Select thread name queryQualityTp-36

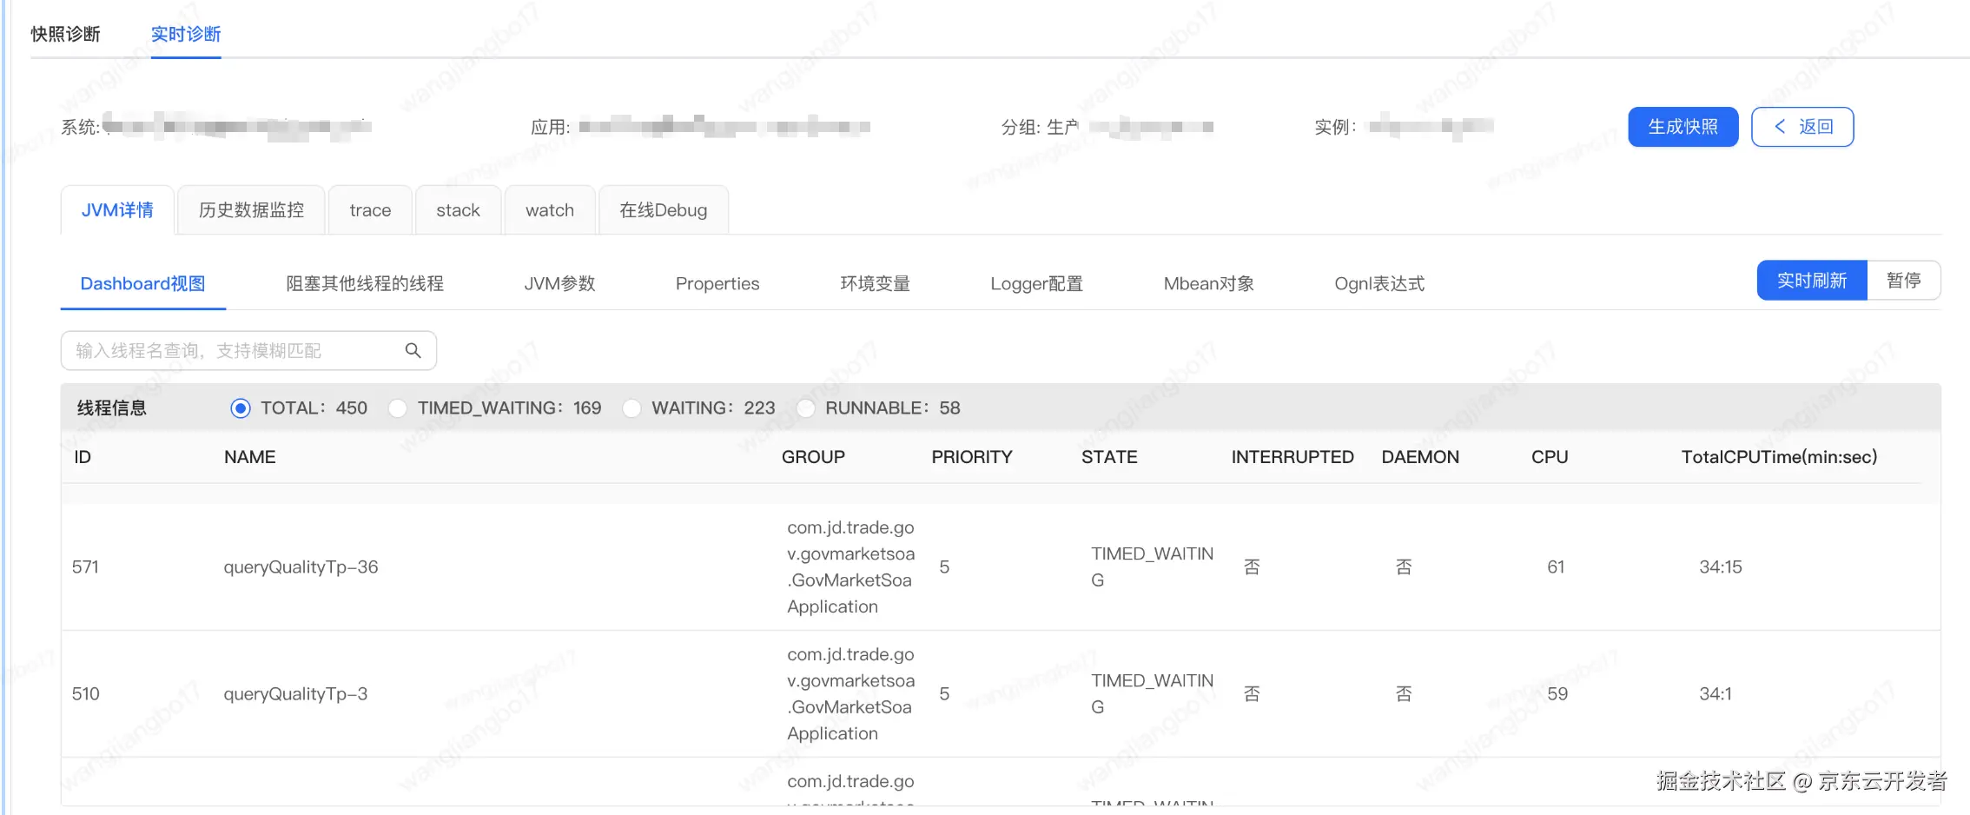[x=301, y=567]
